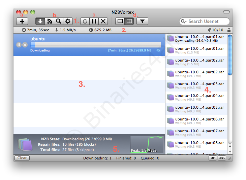This screenshot has height=180, width=246.
Task: Pause selected download from toolbar
Action: pyautogui.click(x=94, y=21)
